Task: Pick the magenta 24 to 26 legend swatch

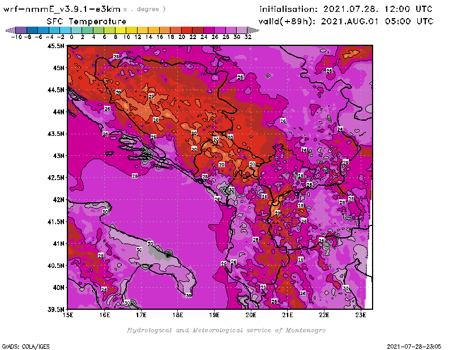Action: click(209, 30)
